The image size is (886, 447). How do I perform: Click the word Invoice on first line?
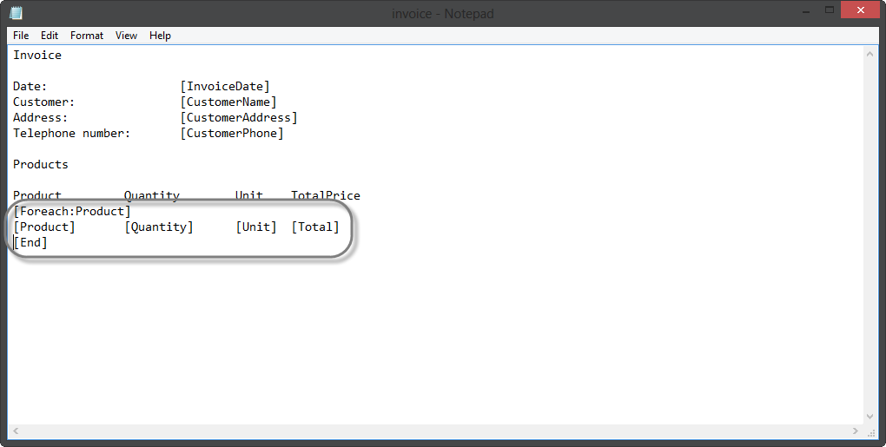click(37, 56)
